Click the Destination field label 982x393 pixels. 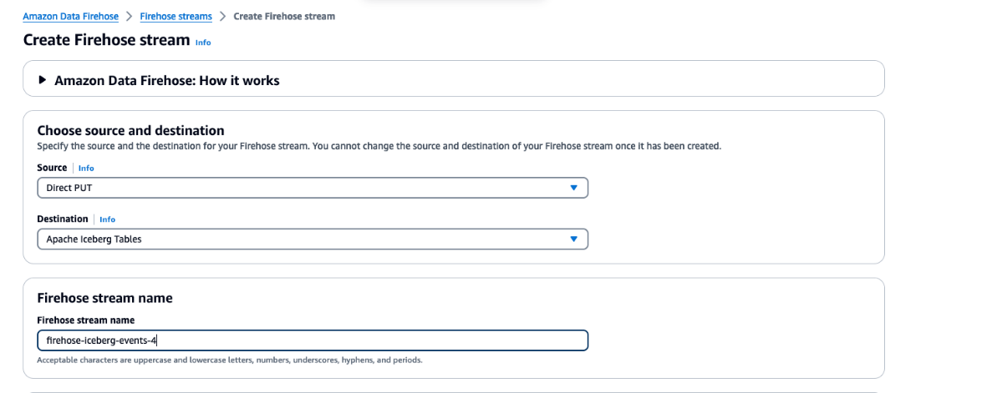click(x=63, y=219)
